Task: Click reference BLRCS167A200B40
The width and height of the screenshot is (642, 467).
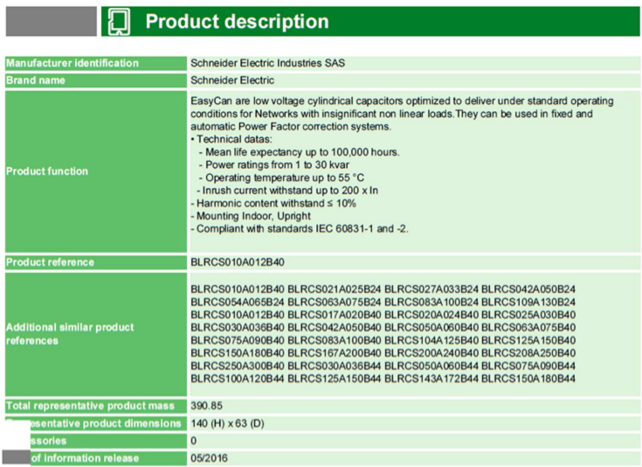Action: coord(334,353)
